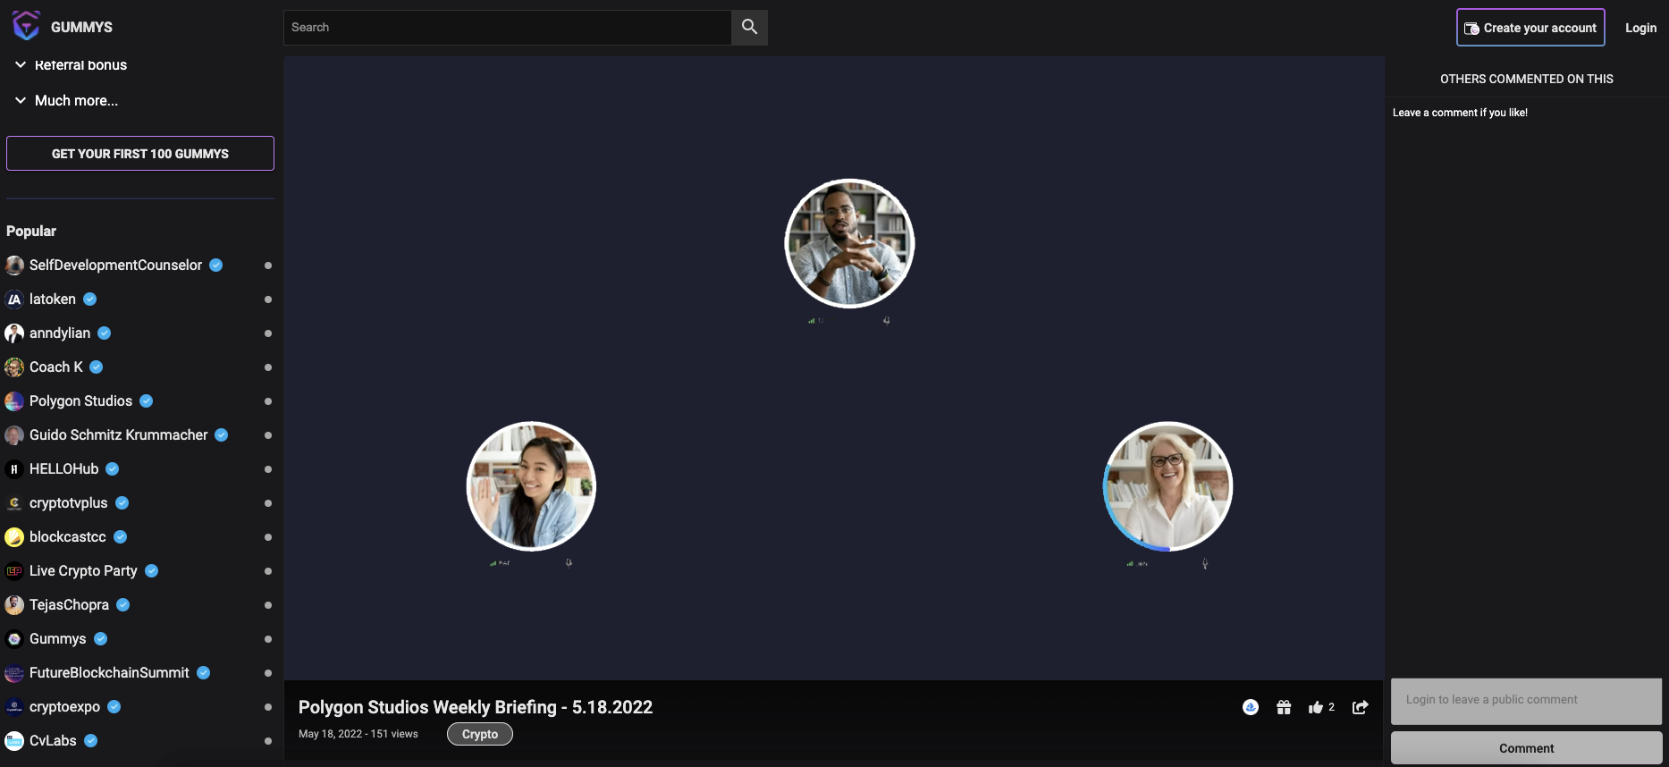Click blockcastcc avatar icon
This screenshot has width=1669, height=767.
tap(14, 536)
